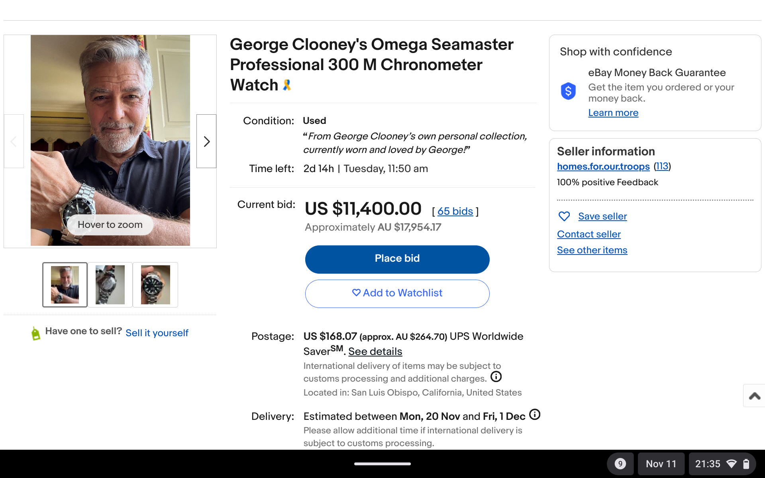Click the eBay Money Back shield icon
The image size is (765, 478).
(x=568, y=91)
